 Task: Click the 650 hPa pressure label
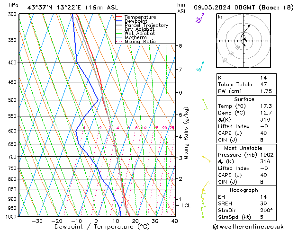point(13,144)
